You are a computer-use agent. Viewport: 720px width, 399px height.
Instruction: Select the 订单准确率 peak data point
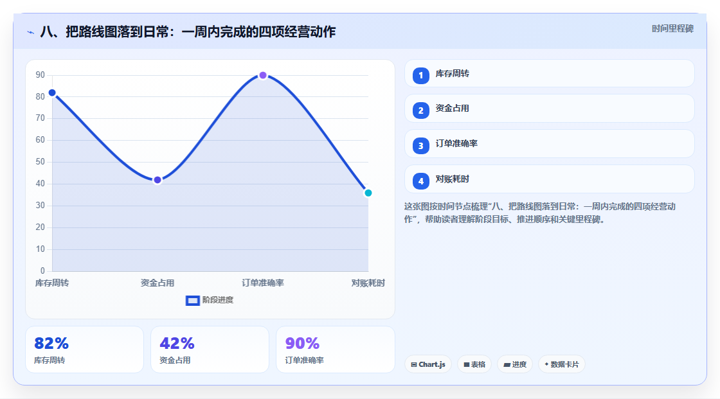[x=263, y=75]
